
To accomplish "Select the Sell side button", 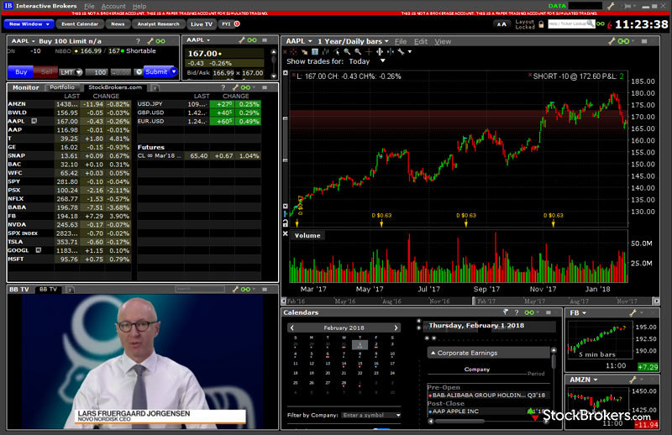I will (46, 72).
